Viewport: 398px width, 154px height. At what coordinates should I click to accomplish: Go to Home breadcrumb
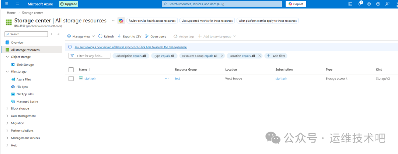click(x=11, y=12)
